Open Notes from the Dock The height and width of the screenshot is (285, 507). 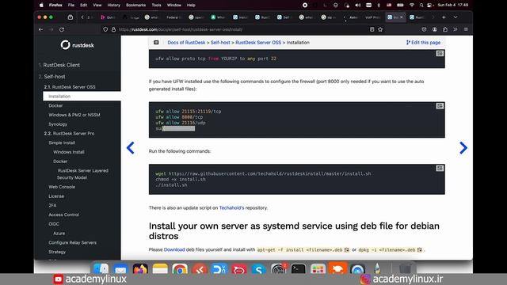pos(160,269)
